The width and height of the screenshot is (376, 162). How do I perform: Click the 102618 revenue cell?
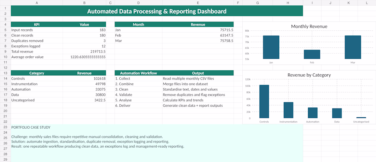[84, 78]
